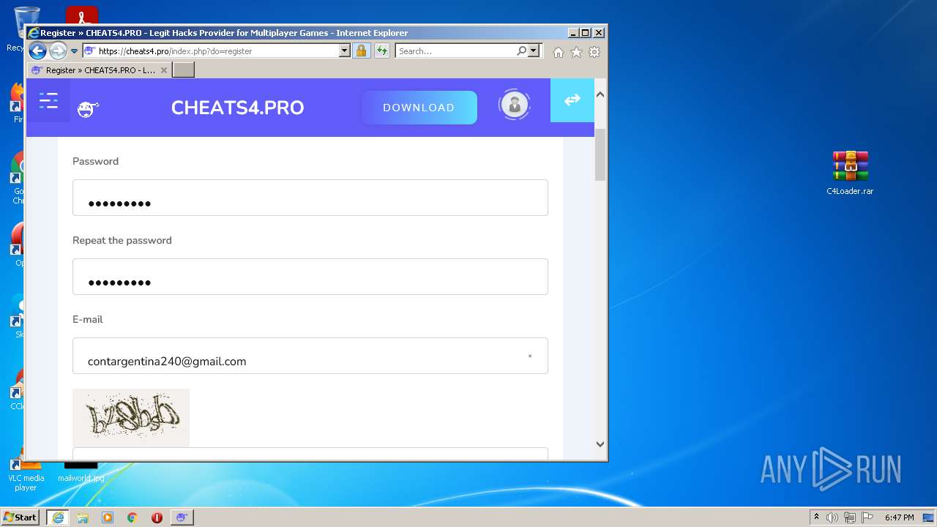Click the network tray icon

tap(850, 517)
